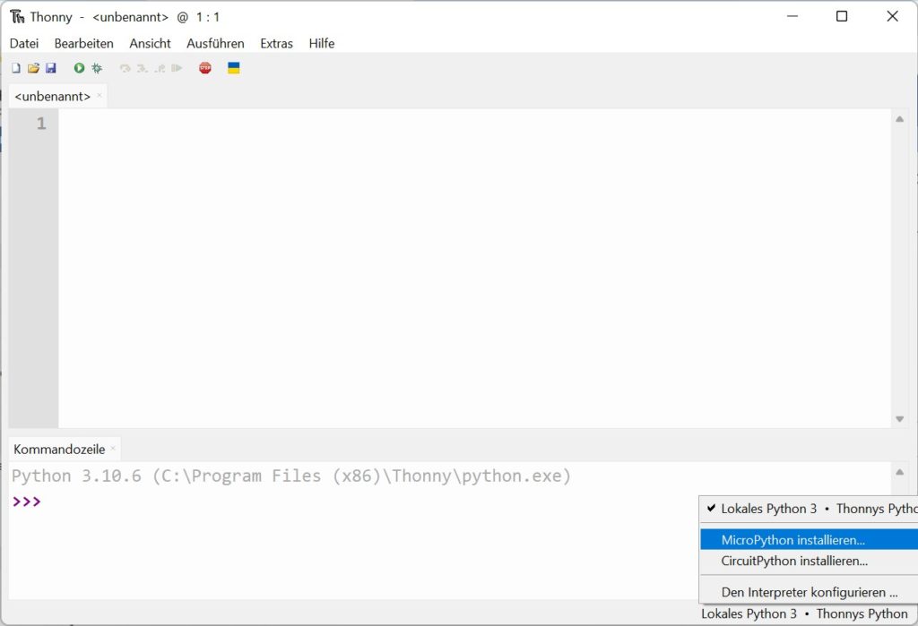Click inside the code editor area
Viewport: 918px width, 626px height.
click(x=474, y=268)
